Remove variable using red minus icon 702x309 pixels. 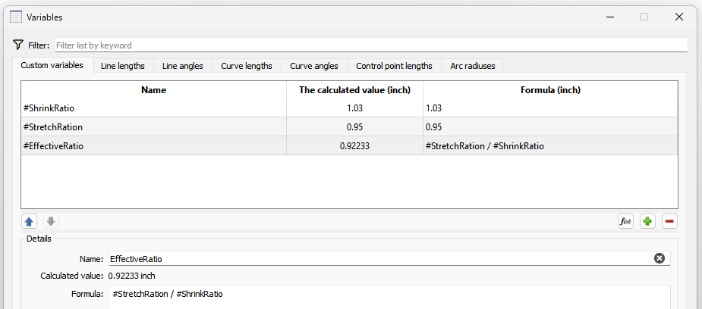point(669,221)
